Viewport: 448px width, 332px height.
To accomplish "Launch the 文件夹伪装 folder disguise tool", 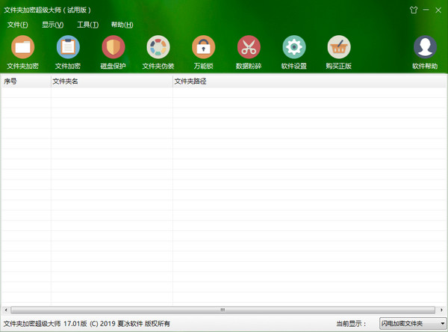I will tap(158, 48).
